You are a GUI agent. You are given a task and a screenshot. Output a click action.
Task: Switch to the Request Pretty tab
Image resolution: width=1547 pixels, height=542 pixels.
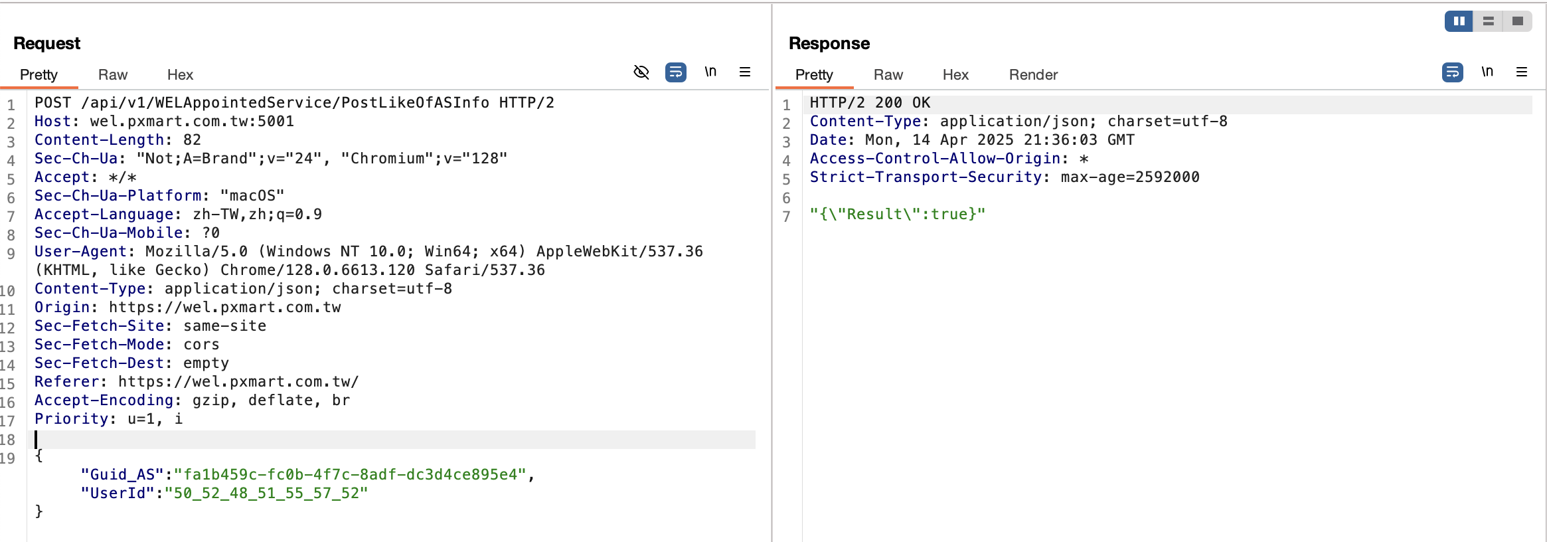39,74
